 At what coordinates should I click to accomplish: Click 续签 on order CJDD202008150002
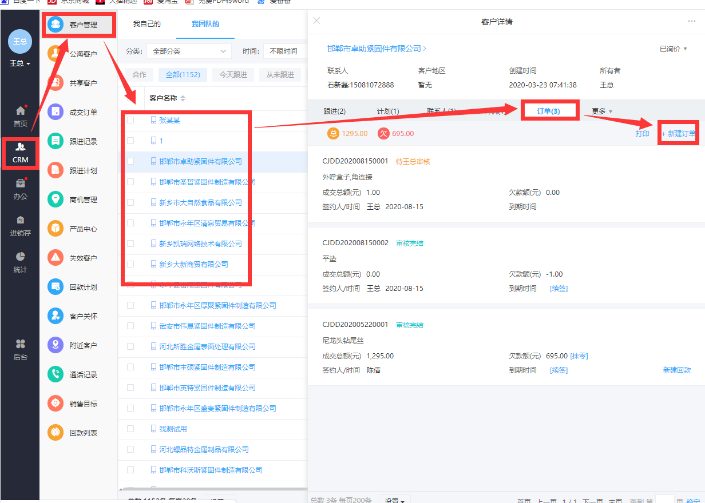point(559,288)
